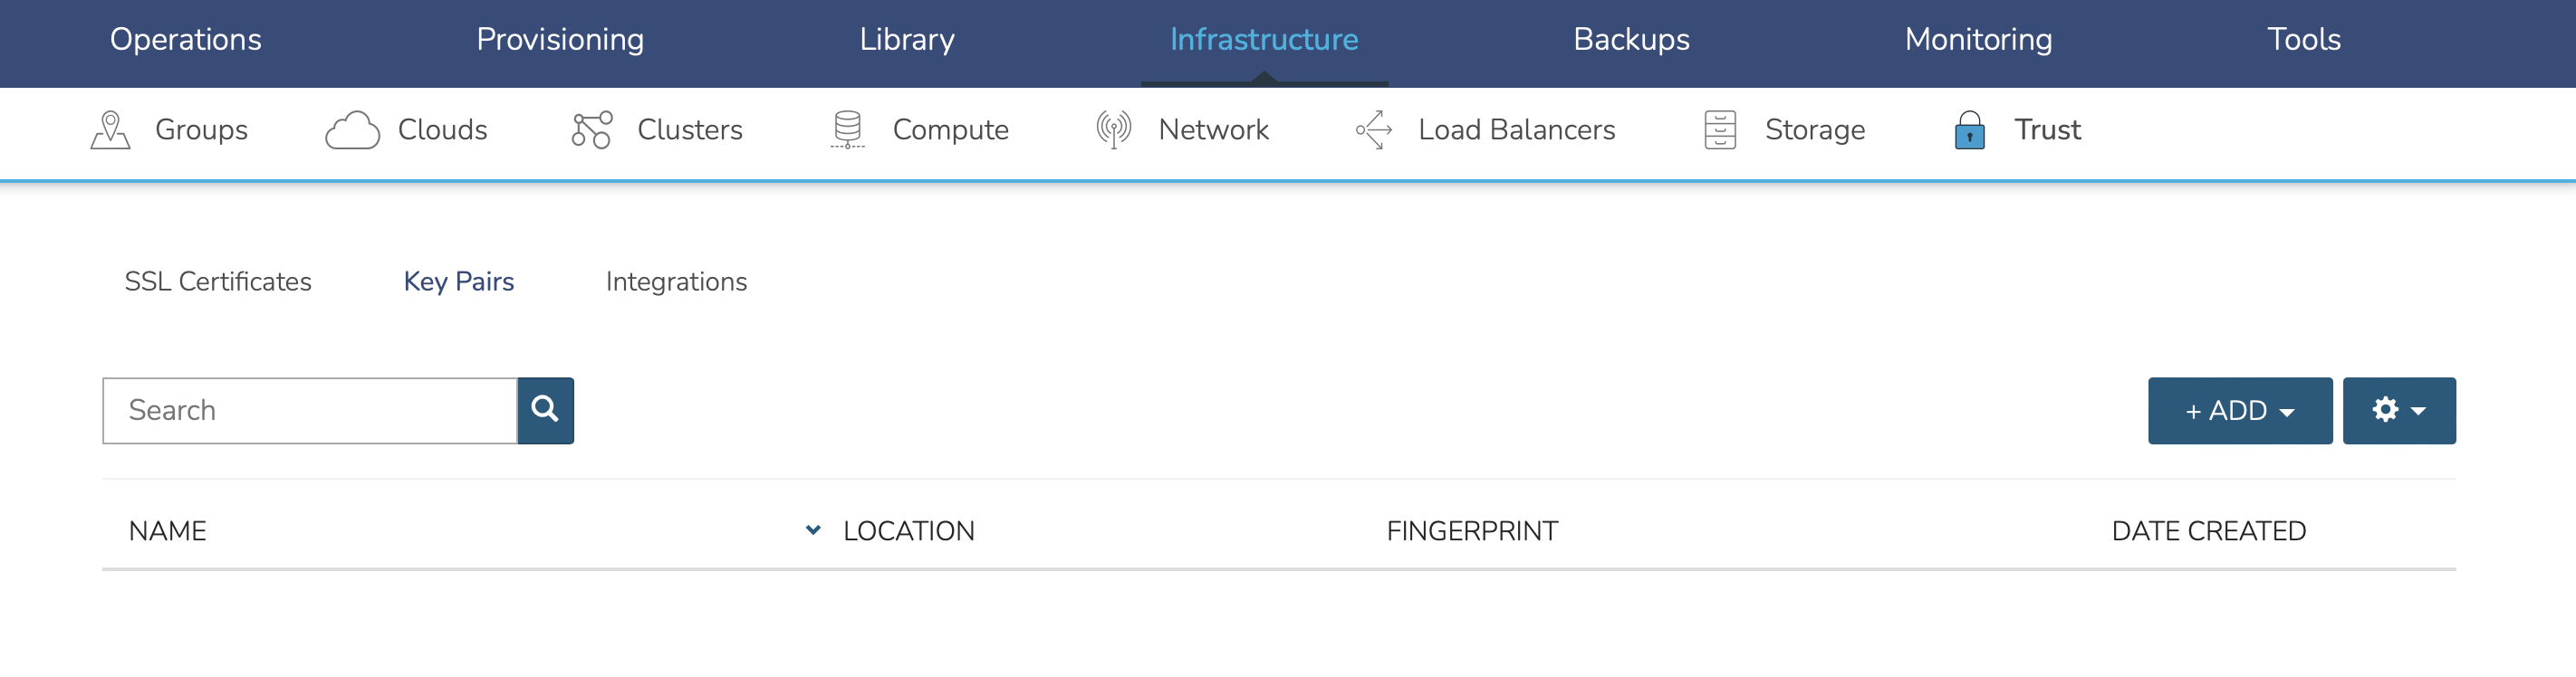The width and height of the screenshot is (2576, 677).
Task: Open the Compute database icon
Action: (x=847, y=129)
